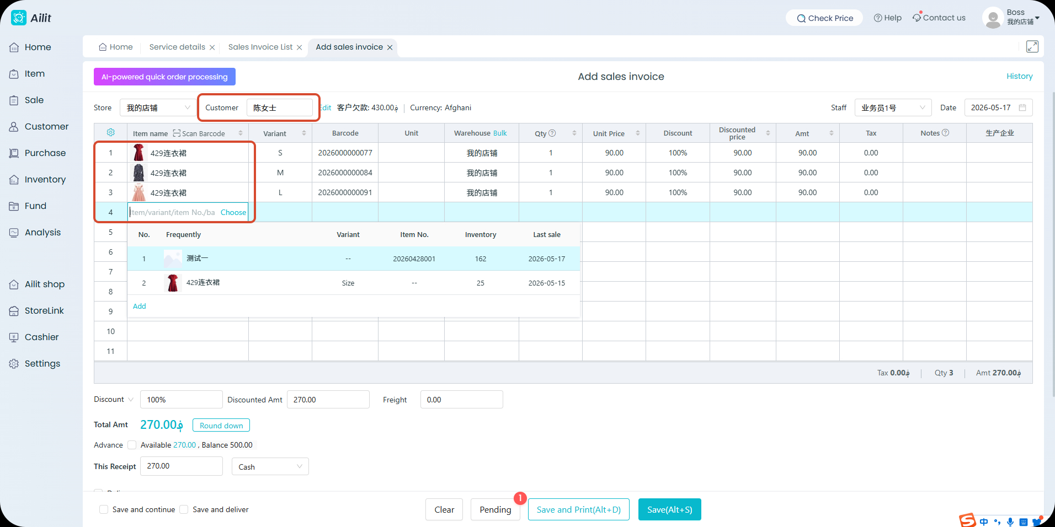Screen dimensions: 1055x527
Task: Click the Scan Barcode icon
Action: pyautogui.click(x=177, y=133)
